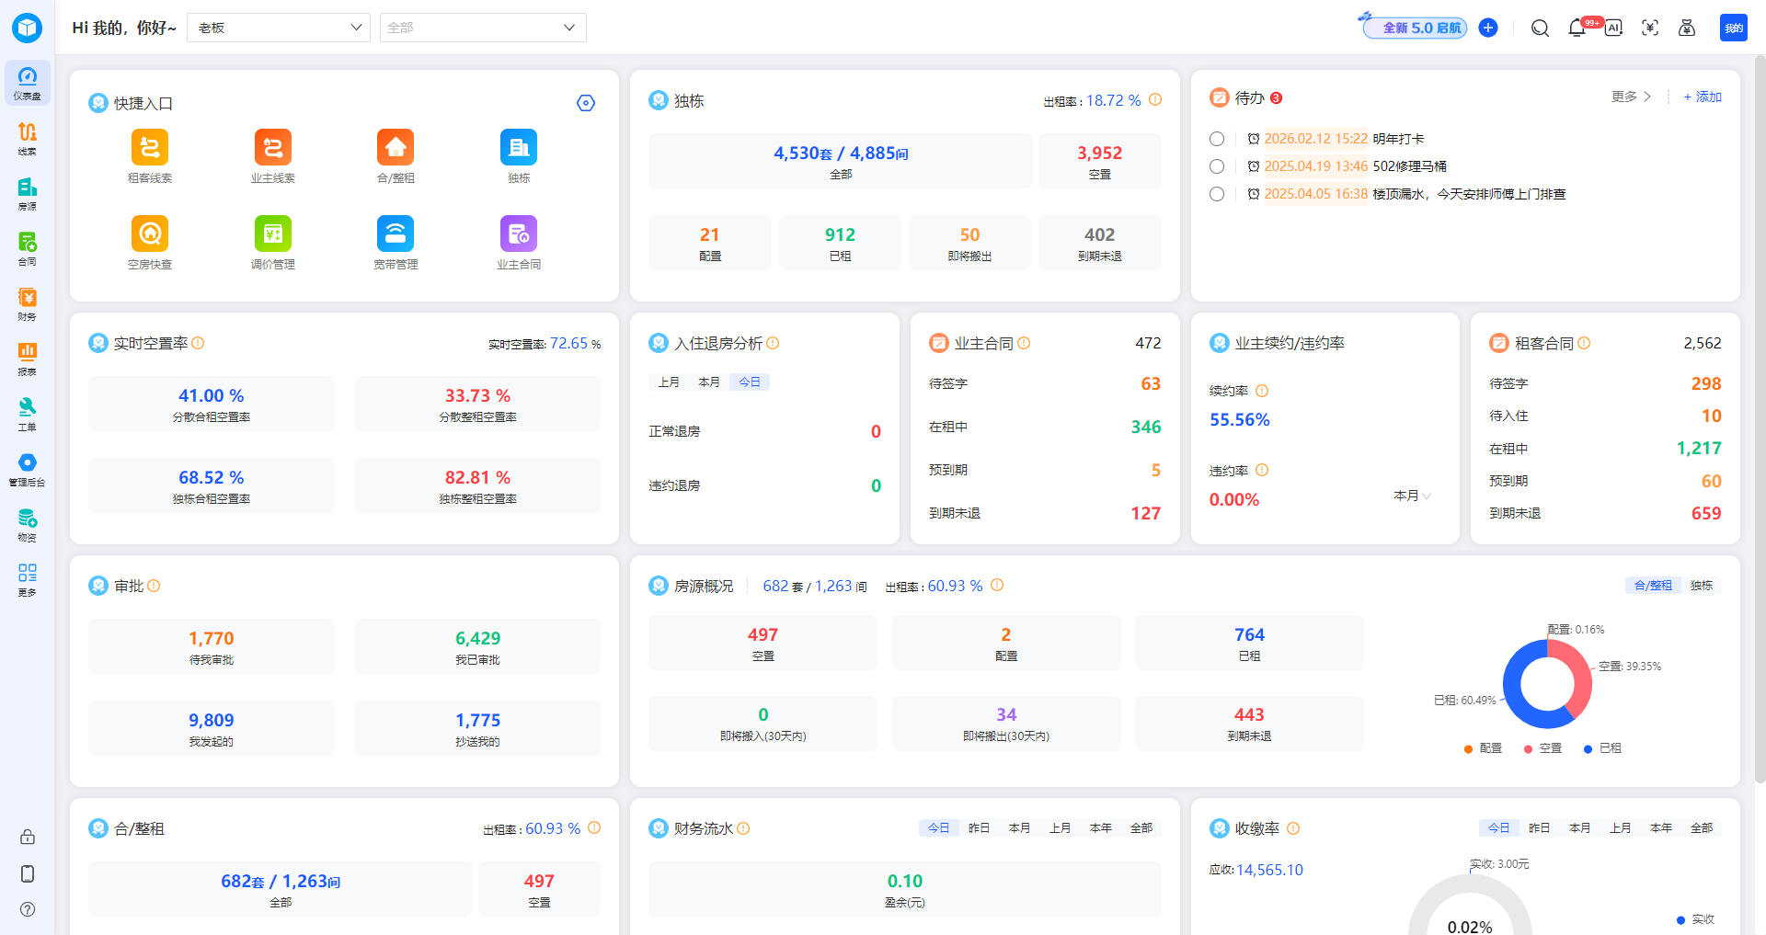1766x935 pixels.
Task: Go to 财务 in the left sidebar
Action: (28, 303)
